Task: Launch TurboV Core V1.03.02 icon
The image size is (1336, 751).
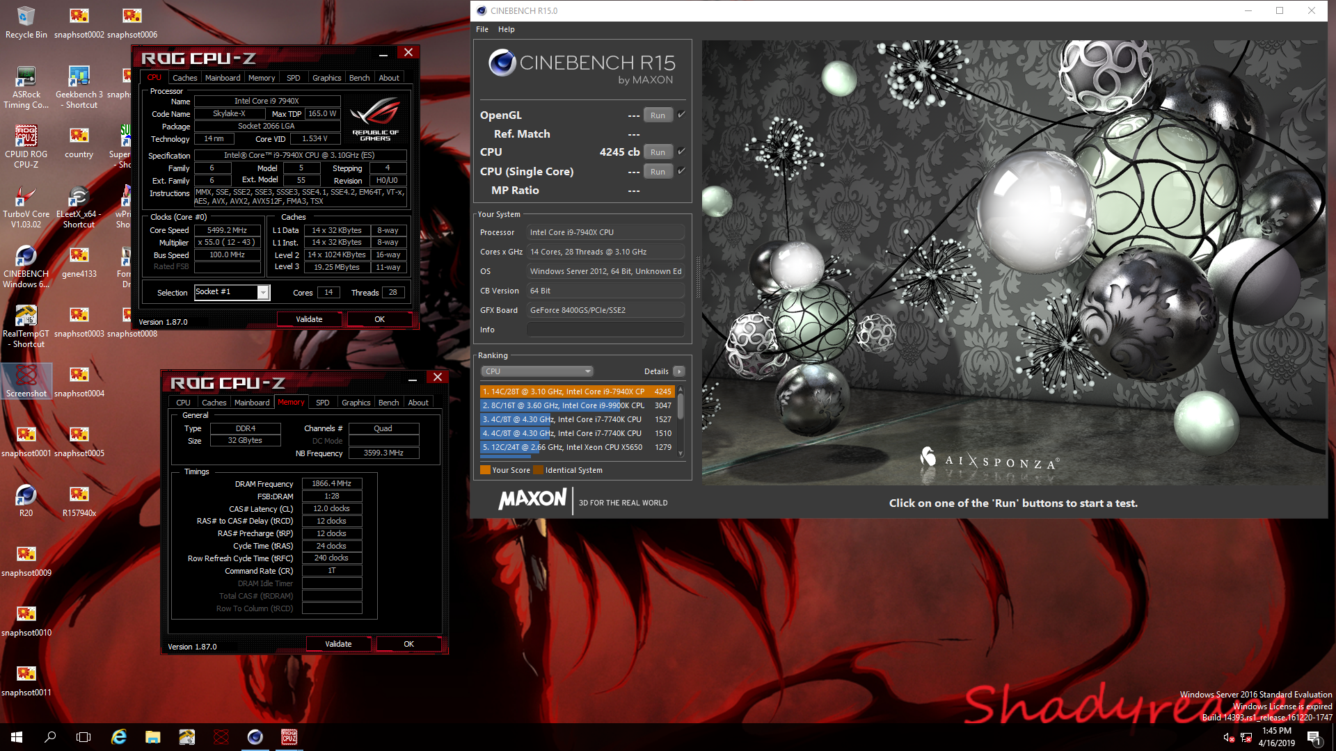Action: pos(26,207)
